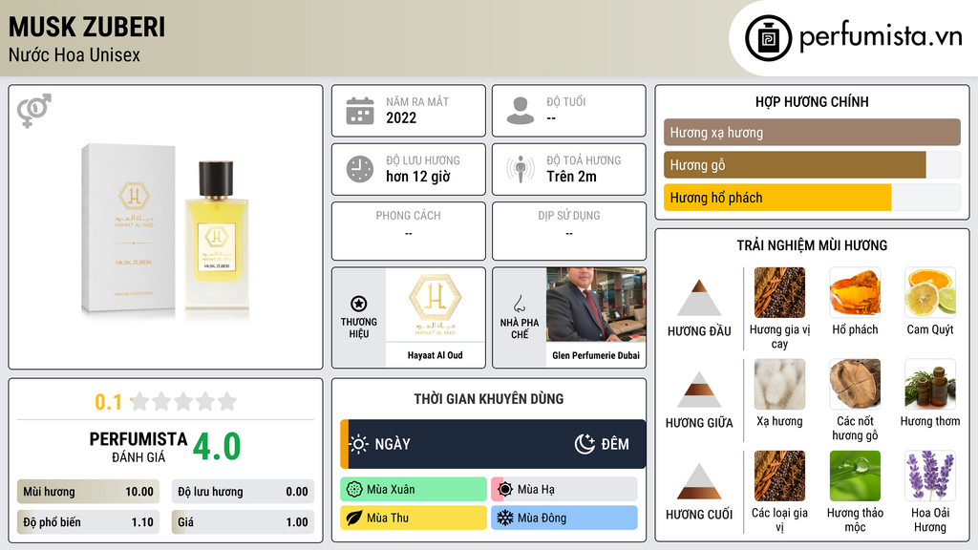The width and height of the screenshot is (978, 550).
Task: Click the rating stars row
Action: [x=184, y=402]
